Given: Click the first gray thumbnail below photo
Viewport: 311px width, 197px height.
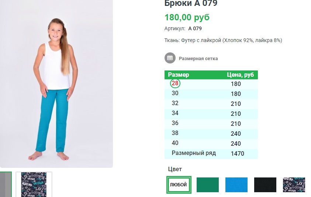Looking at the screenshot, I should tap(6, 184).
